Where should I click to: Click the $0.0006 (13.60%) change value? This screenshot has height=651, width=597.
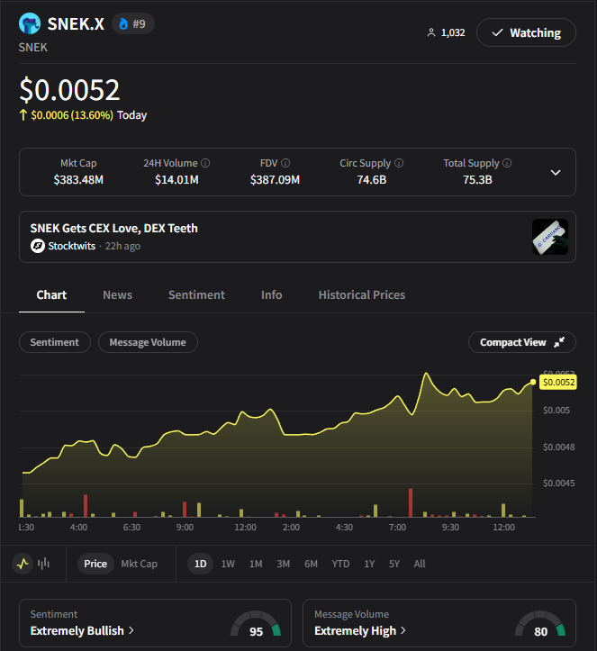72,115
